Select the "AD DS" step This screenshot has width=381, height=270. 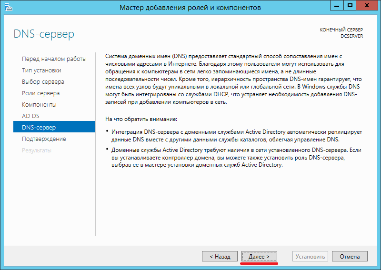tap(30, 116)
